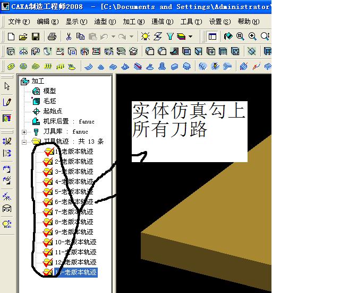Image resolution: width=340 pixels, height=293 pixels.
Task: Open the undo history dropdown arrow
Action: click(113, 37)
